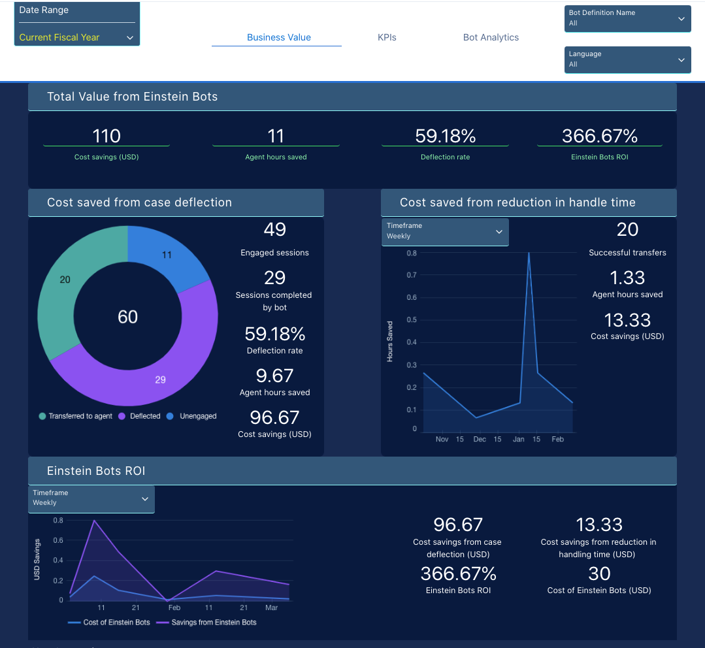Image resolution: width=705 pixels, height=648 pixels.
Task: Click the 110 Cost savings metric
Action: click(x=107, y=137)
